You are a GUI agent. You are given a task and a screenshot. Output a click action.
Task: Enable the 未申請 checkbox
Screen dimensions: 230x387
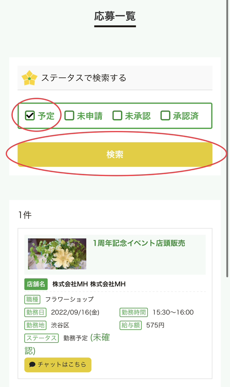click(x=69, y=115)
